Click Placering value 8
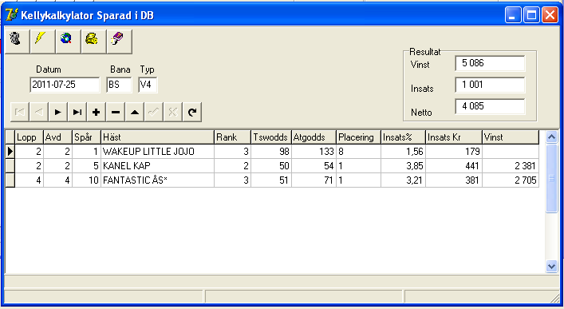This screenshot has width=564, height=309. point(358,152)
